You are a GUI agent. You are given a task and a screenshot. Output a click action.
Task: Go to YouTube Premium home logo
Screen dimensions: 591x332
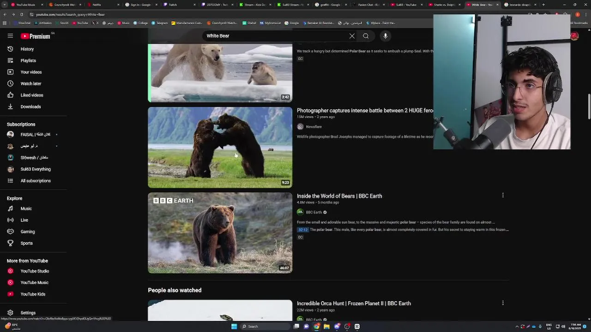coord(35,36)
